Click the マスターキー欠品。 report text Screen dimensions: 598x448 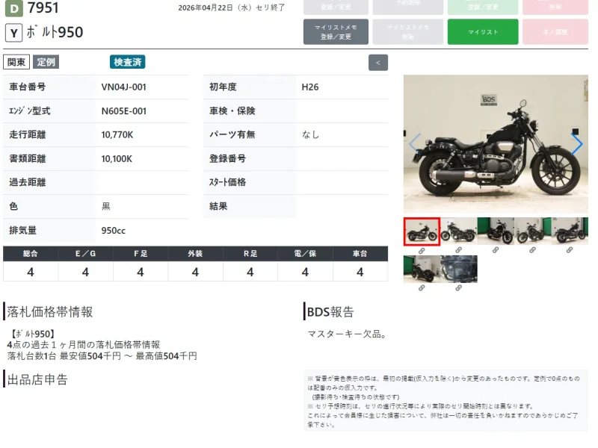[348, 335]
